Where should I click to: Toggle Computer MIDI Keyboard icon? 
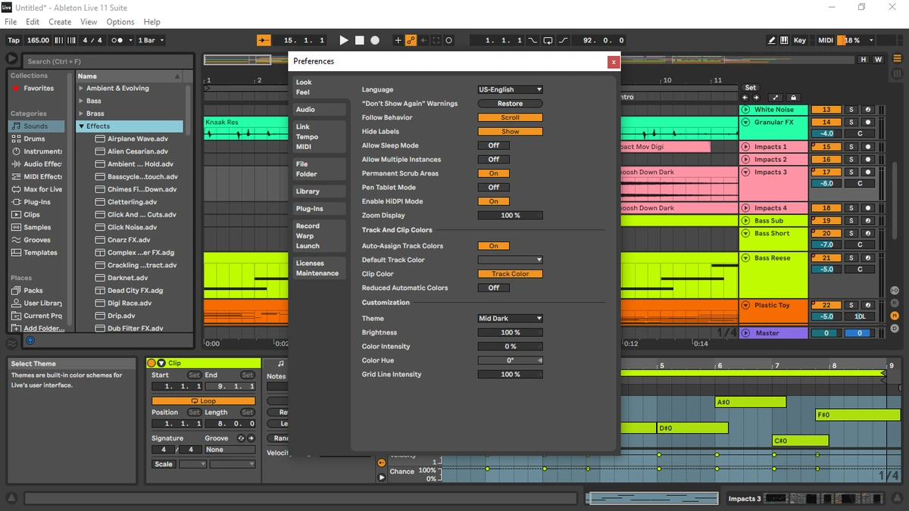coord(784,40)
